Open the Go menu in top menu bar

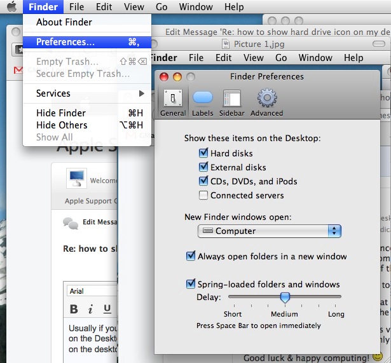point(161,7)
